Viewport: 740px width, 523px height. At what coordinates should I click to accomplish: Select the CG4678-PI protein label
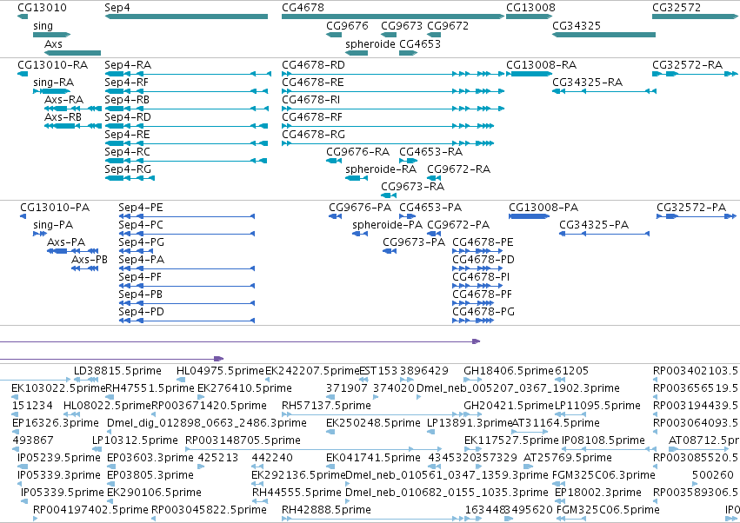tap(481, 277)
